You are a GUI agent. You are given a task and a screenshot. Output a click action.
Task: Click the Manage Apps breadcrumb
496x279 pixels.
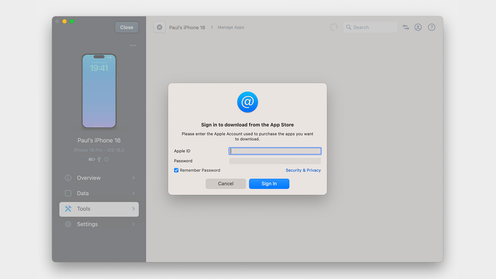231,27
